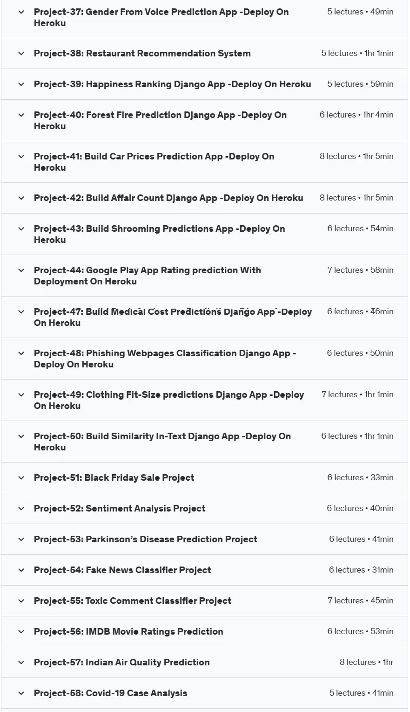
Task: Expand Project-49 Clothing Fit-Size chevron
Action: [21, 395]
